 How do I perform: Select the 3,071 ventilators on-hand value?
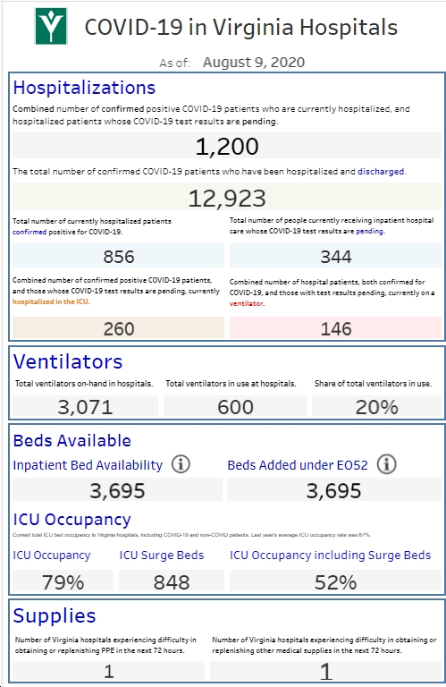pos(85,406)
